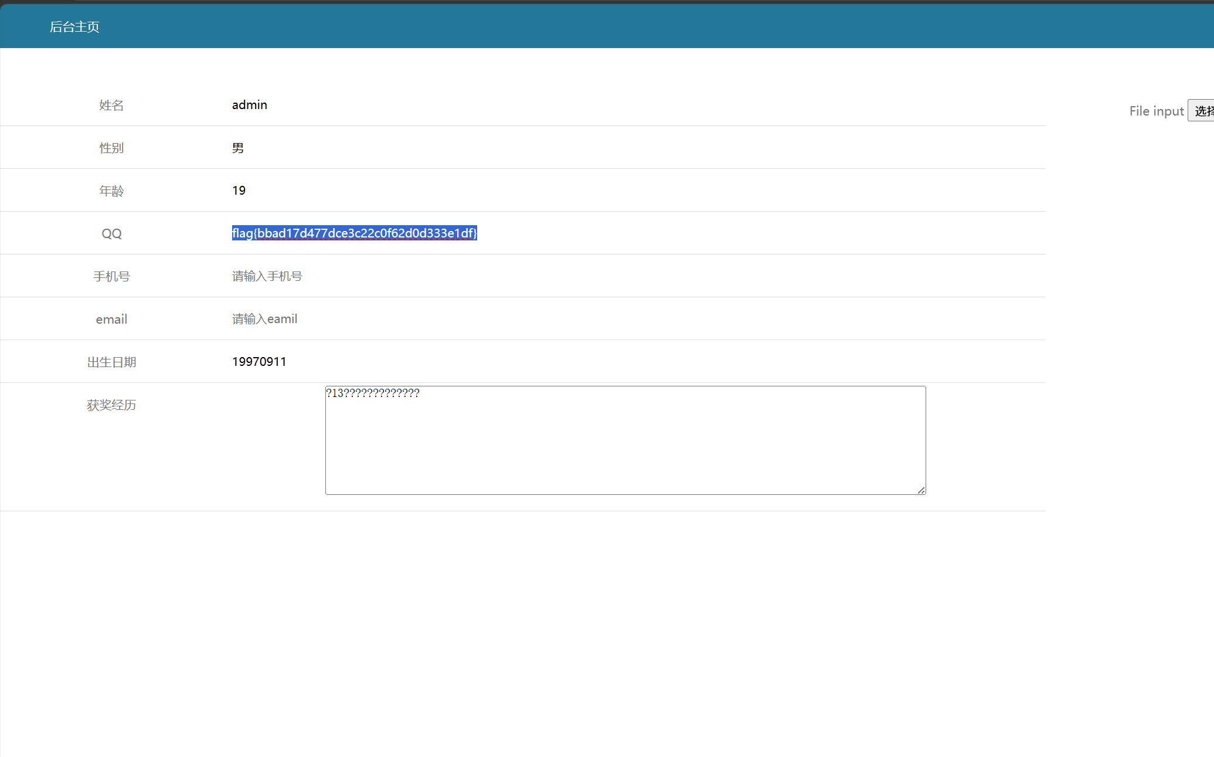Grab the textarea resize handle corner

921,490
